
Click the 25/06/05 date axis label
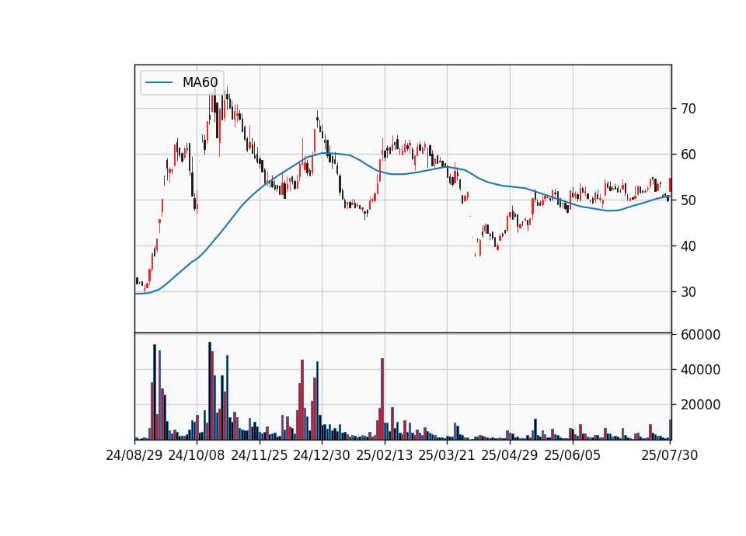tap(573, 455)
